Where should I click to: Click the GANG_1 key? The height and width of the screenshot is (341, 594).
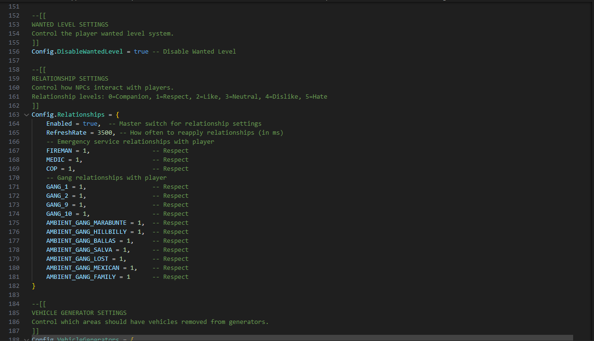pos(57,187)
